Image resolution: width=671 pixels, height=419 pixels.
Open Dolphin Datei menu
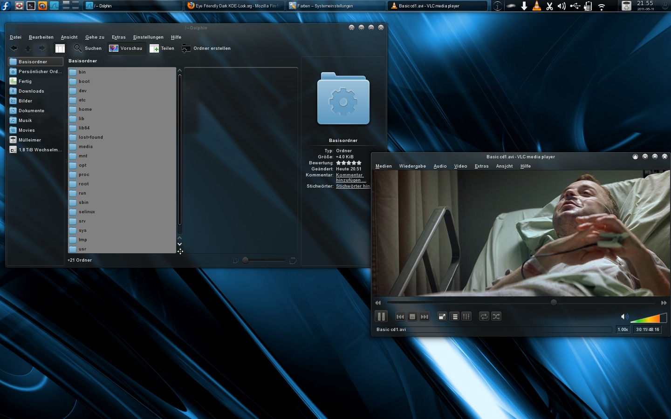[x=15, y=37]
